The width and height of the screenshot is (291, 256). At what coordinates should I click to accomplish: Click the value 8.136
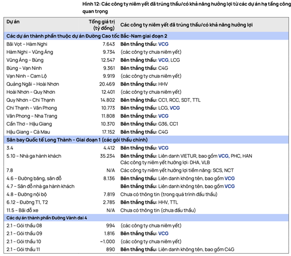[x=109, y=179]
